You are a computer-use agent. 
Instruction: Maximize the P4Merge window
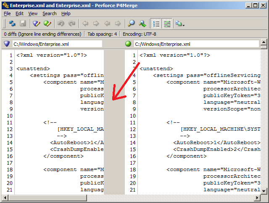pos(255,5)
